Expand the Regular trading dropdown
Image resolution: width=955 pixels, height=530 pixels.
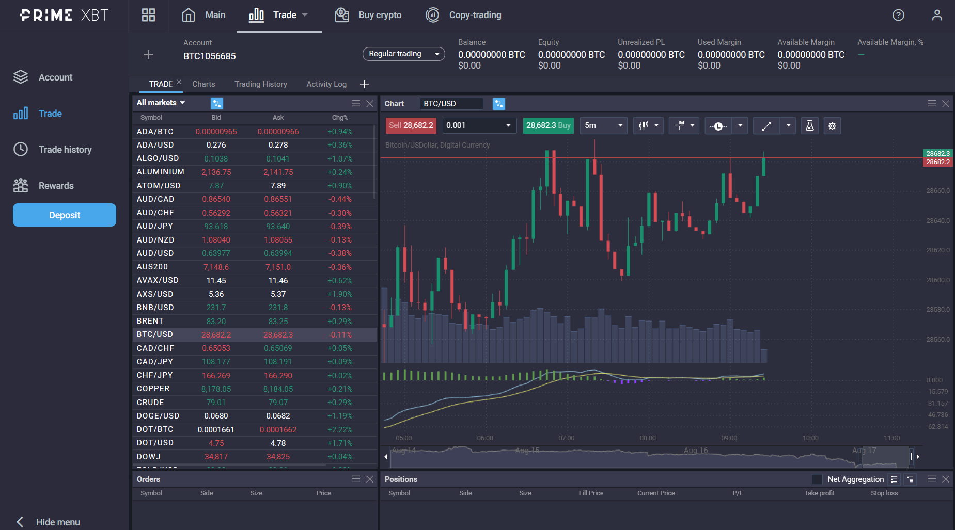click(x=403, y=54)
